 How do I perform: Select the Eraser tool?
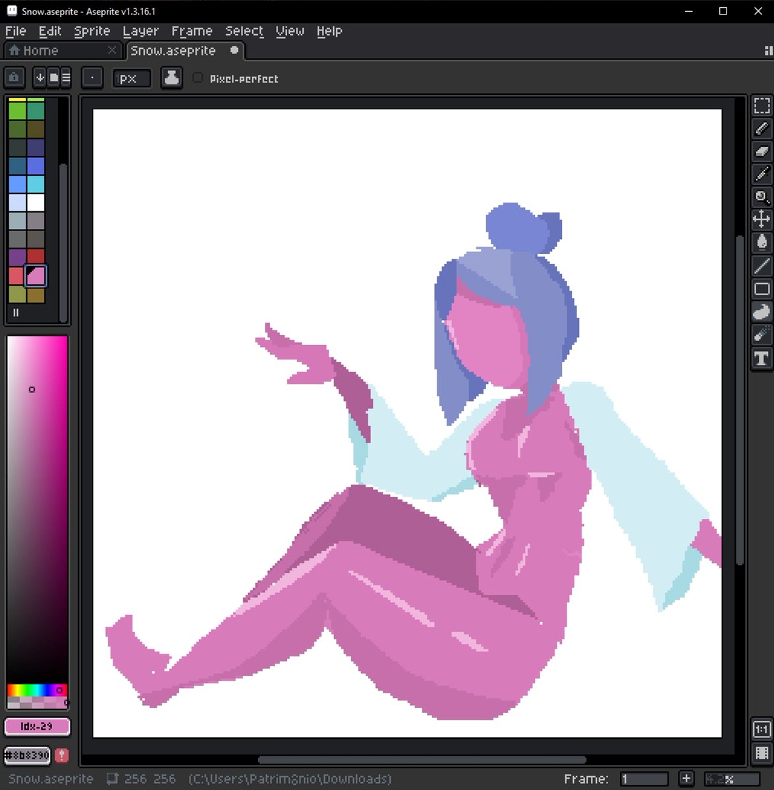(x=761, y=151)
